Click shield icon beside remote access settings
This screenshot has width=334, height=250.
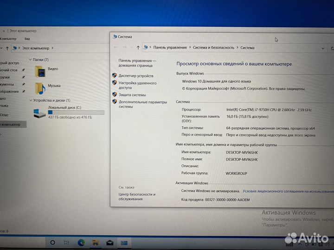pyautogui.click(x=115, y=82)
